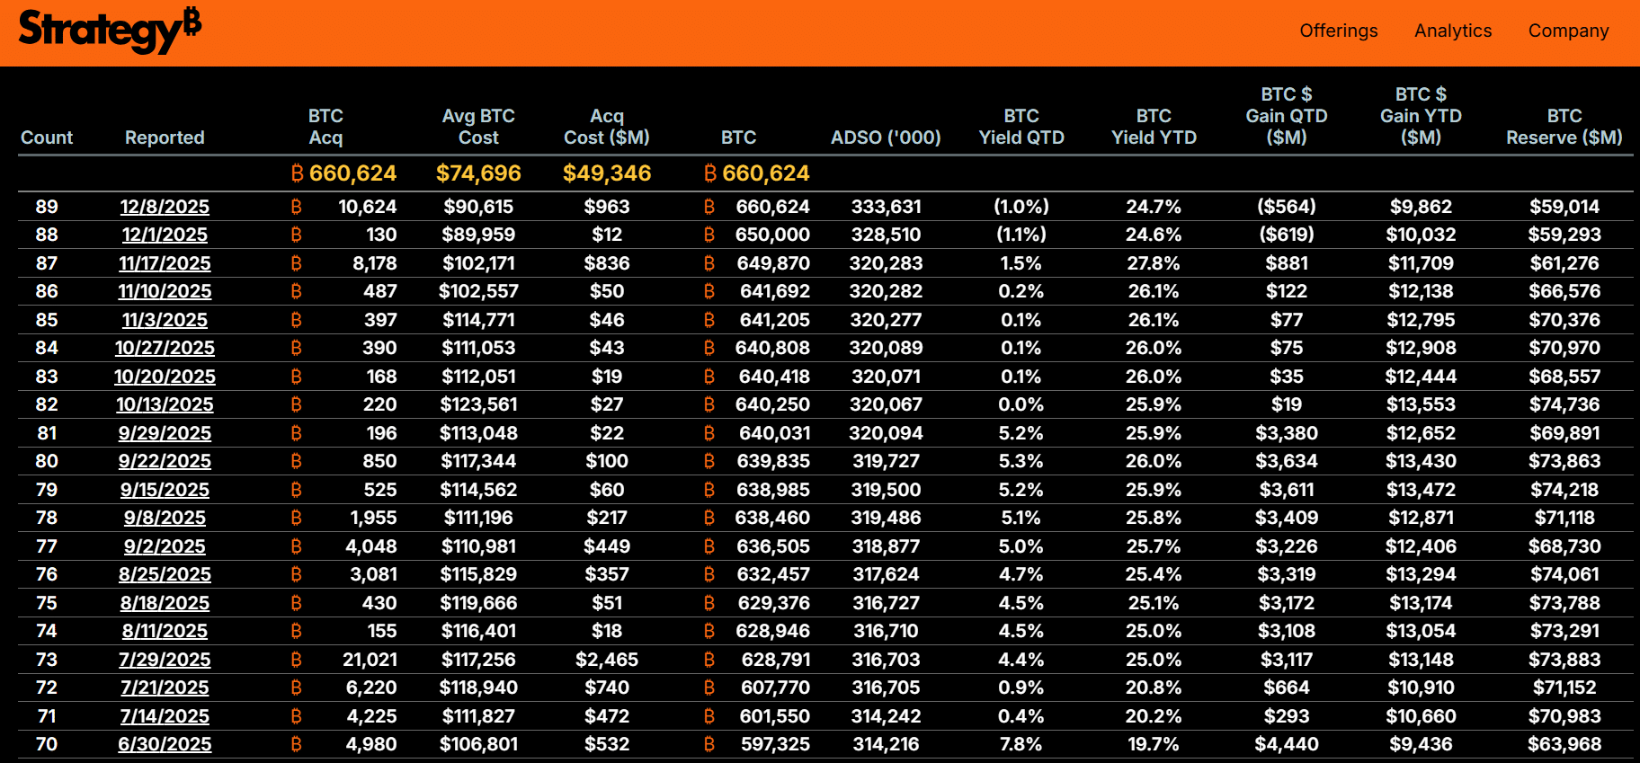Click the ADSO ('000) column header

click(886, 138)
